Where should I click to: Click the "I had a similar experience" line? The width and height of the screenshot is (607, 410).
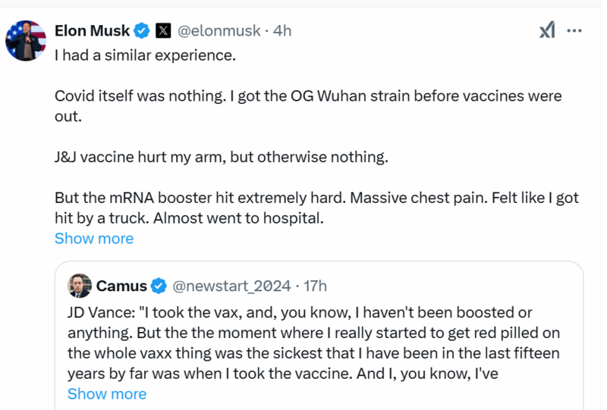(145, 55)
